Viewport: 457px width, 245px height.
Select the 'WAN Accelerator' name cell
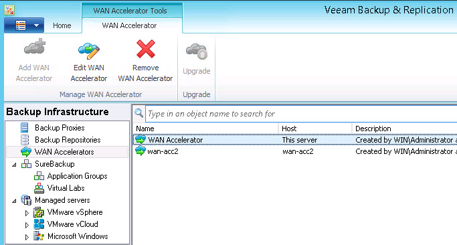point(175,140)
